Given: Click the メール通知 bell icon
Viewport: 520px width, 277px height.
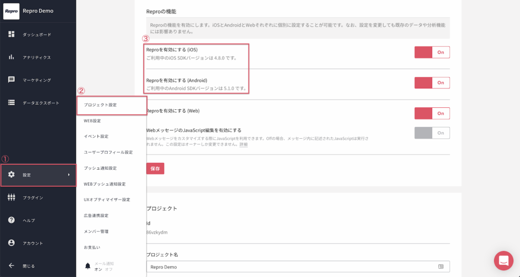Looking at the screenshot, I should [x=88, y=266].
